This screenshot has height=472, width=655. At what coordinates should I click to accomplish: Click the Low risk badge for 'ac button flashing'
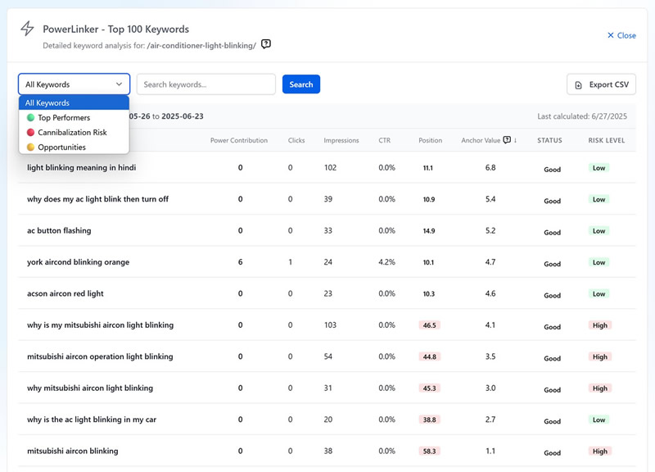click(x=599, y=231)
